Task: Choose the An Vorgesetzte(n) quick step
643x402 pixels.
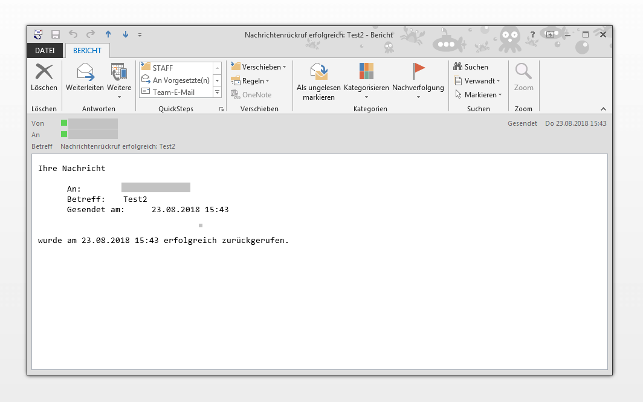Action: 176,80
